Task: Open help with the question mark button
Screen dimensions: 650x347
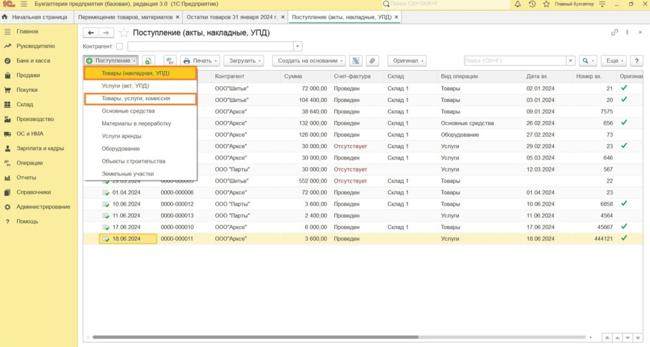Action: coord(636,61)
